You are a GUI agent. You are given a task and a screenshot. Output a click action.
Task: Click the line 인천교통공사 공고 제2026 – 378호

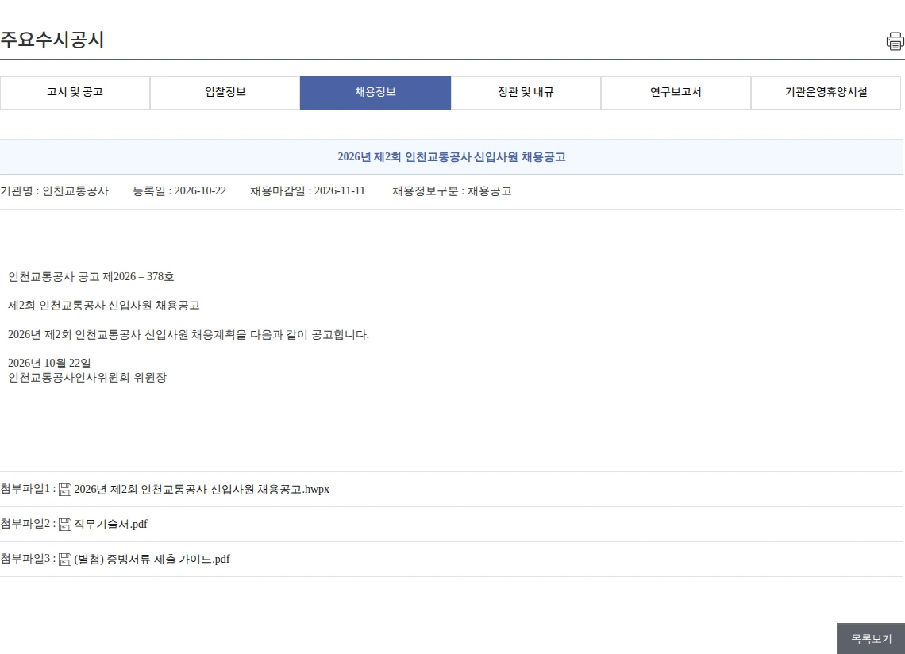click(x=90, y=276)
